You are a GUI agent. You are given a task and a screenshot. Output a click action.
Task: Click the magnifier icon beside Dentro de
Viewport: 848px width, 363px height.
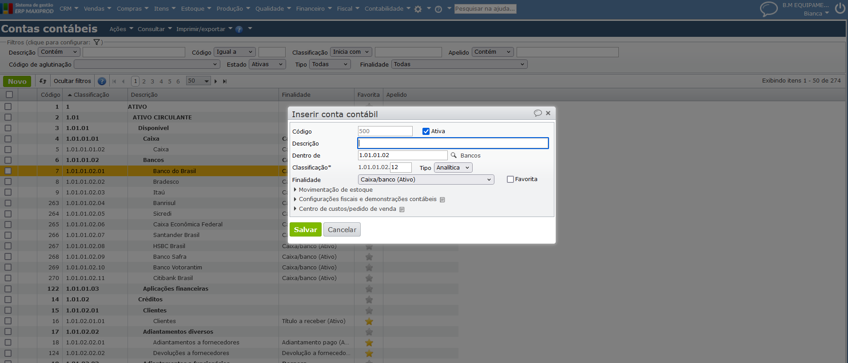(x=454, y=155)
